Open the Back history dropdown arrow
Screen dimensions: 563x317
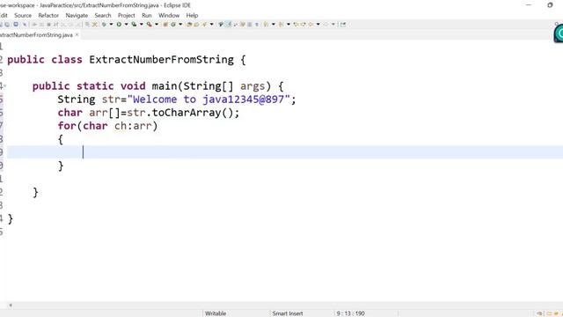[x=318, y=25]
